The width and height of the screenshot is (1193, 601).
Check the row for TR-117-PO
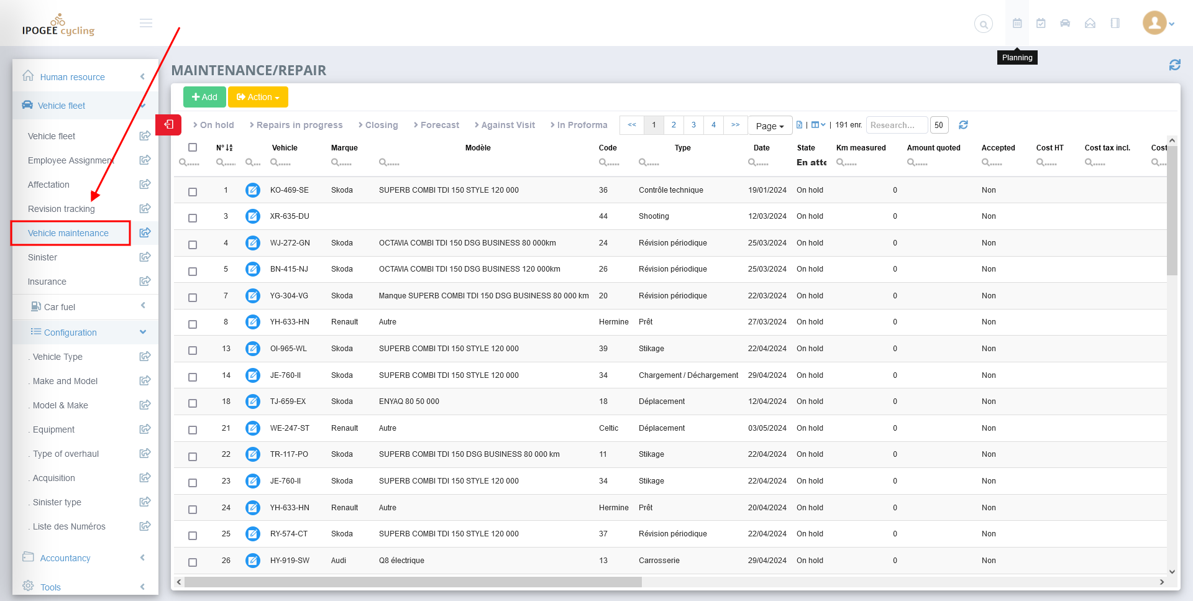(x=193, y=457)
